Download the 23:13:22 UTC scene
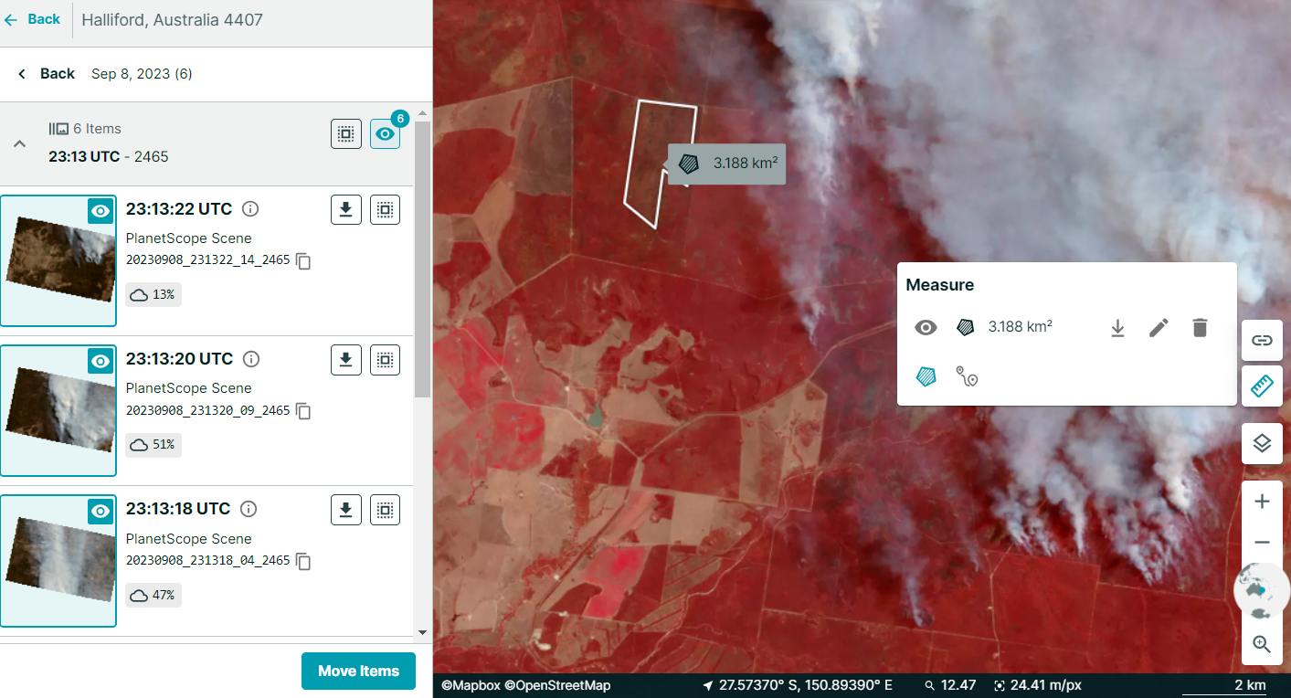Screen dimensions: 1291x698 [345, 209]
